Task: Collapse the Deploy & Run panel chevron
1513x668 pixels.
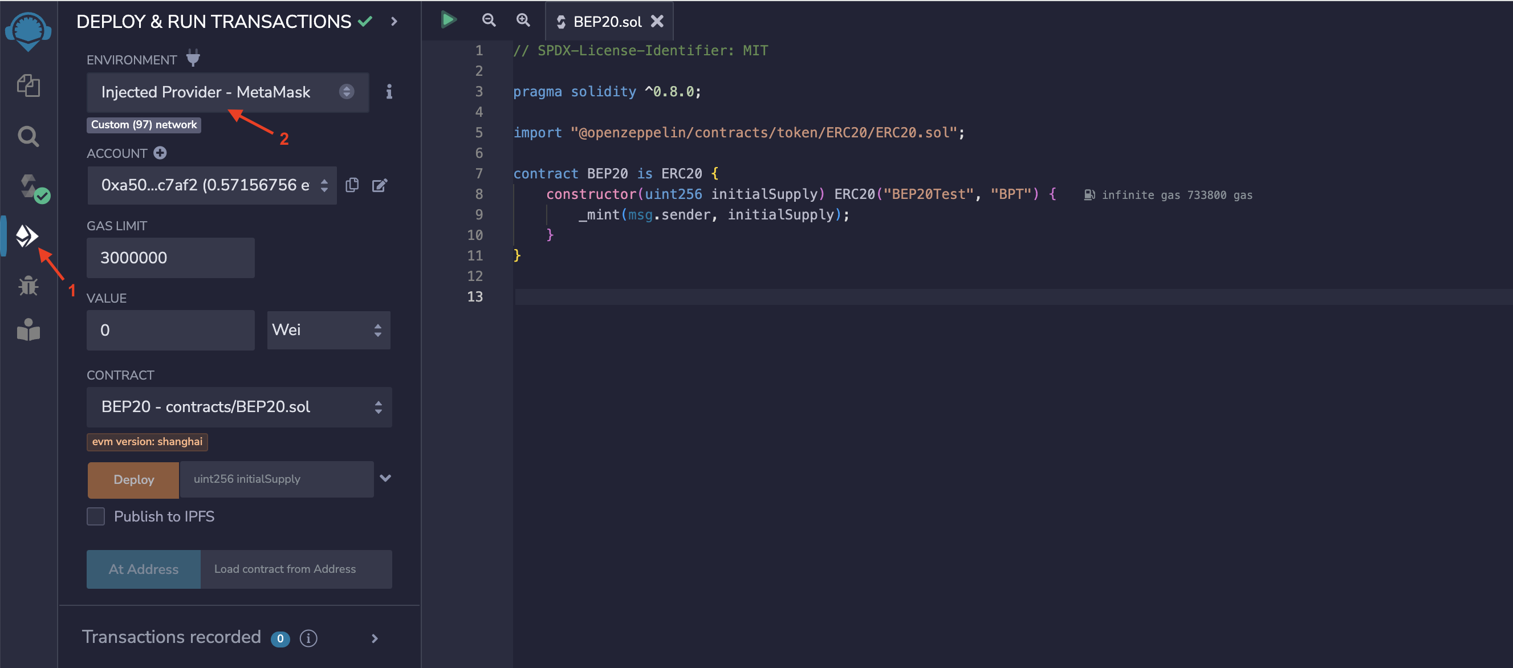Action: 394,22
